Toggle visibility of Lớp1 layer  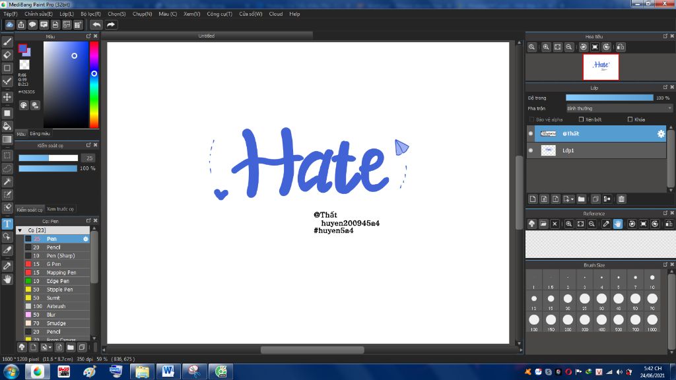tap(531, 150)
